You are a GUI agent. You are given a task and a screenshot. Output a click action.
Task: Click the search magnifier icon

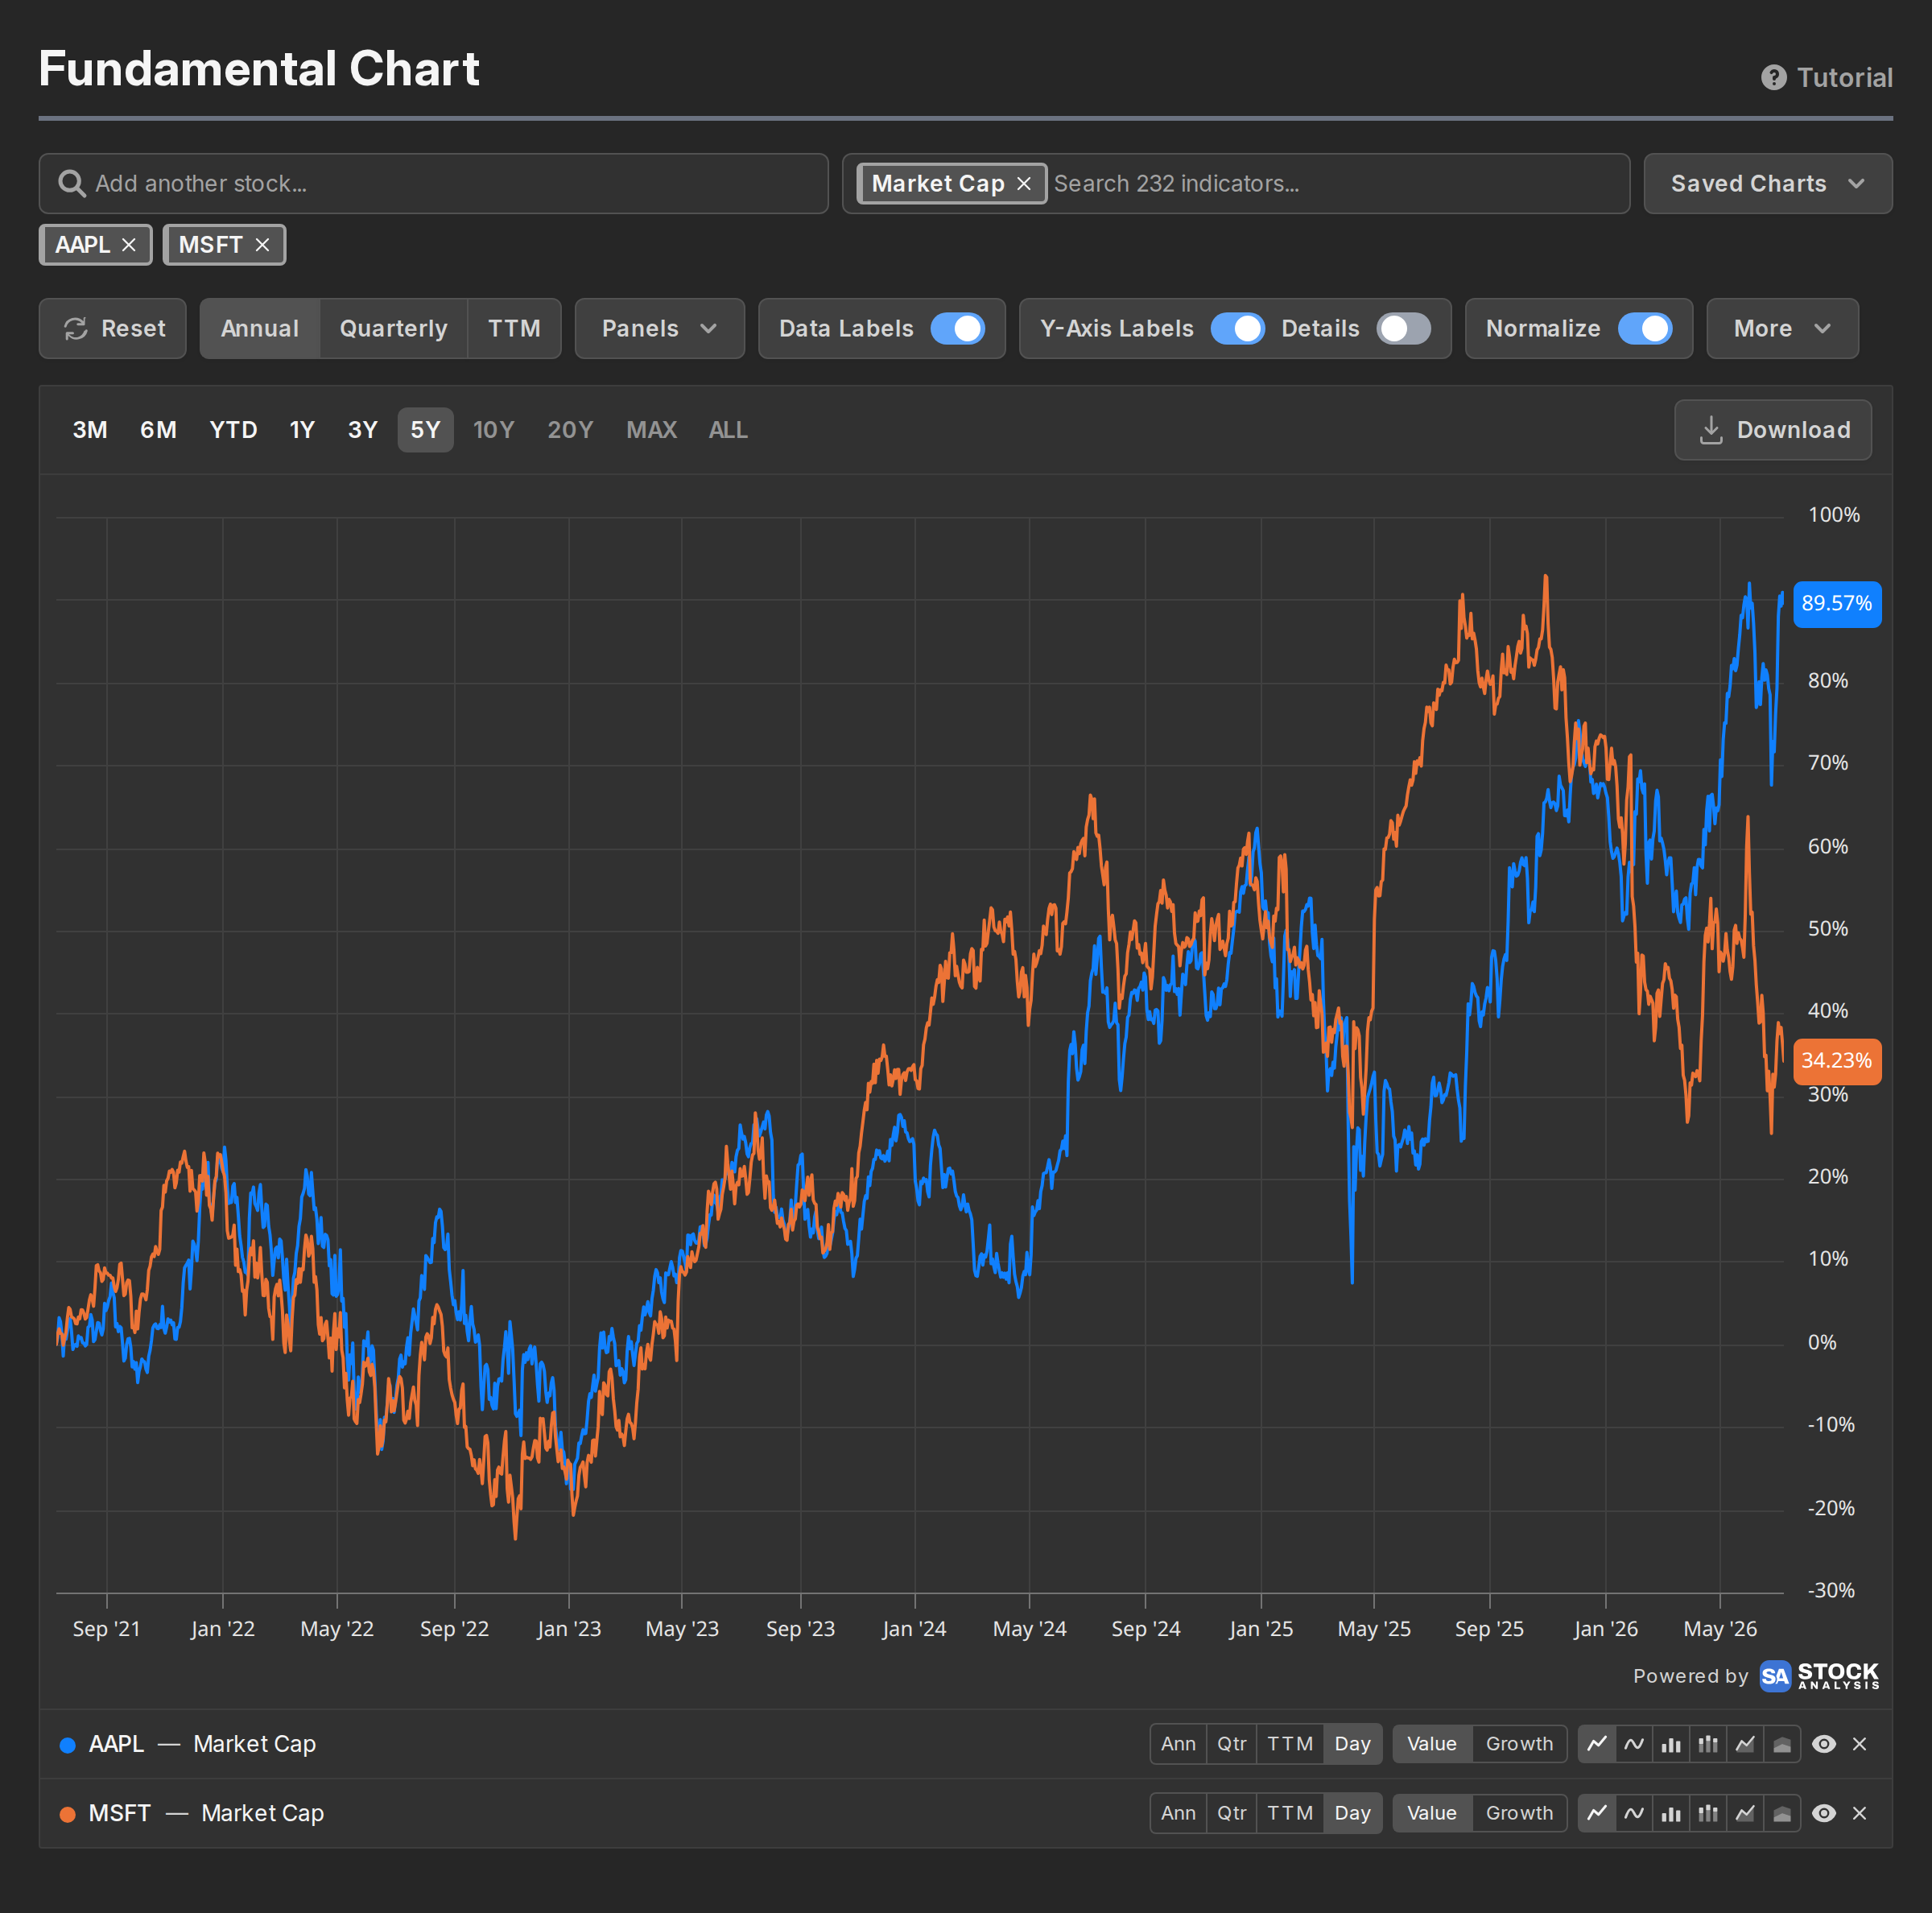[71, 184]
